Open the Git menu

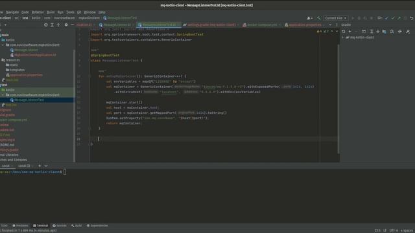coord(79,12)
